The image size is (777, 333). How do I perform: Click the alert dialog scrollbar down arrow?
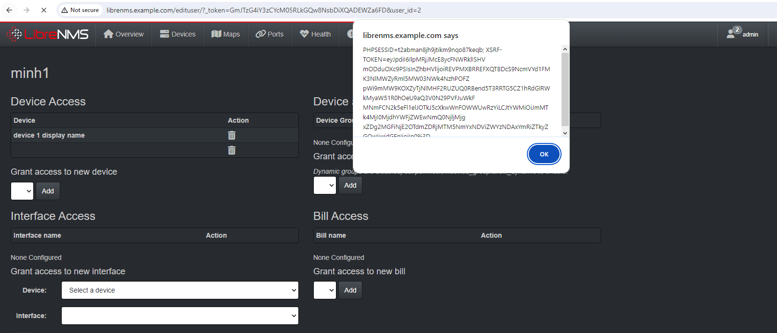(x=565, y=133)
